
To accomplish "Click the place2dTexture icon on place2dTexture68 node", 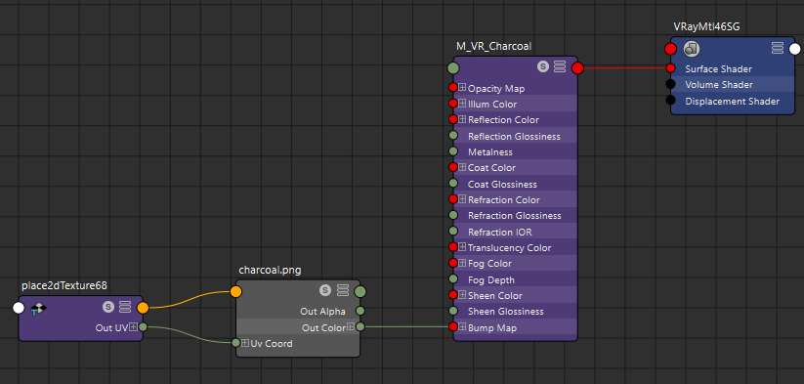I will 38,309.
